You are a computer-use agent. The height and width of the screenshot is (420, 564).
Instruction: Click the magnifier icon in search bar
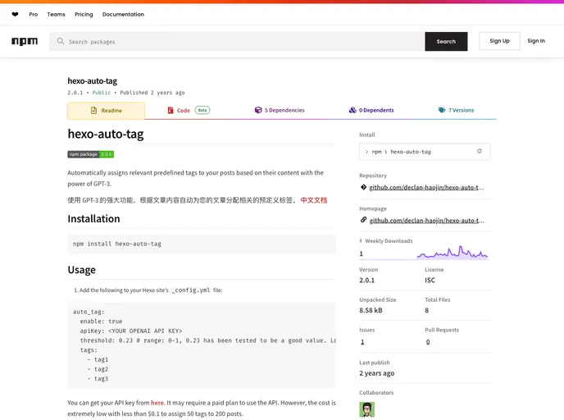61,41
